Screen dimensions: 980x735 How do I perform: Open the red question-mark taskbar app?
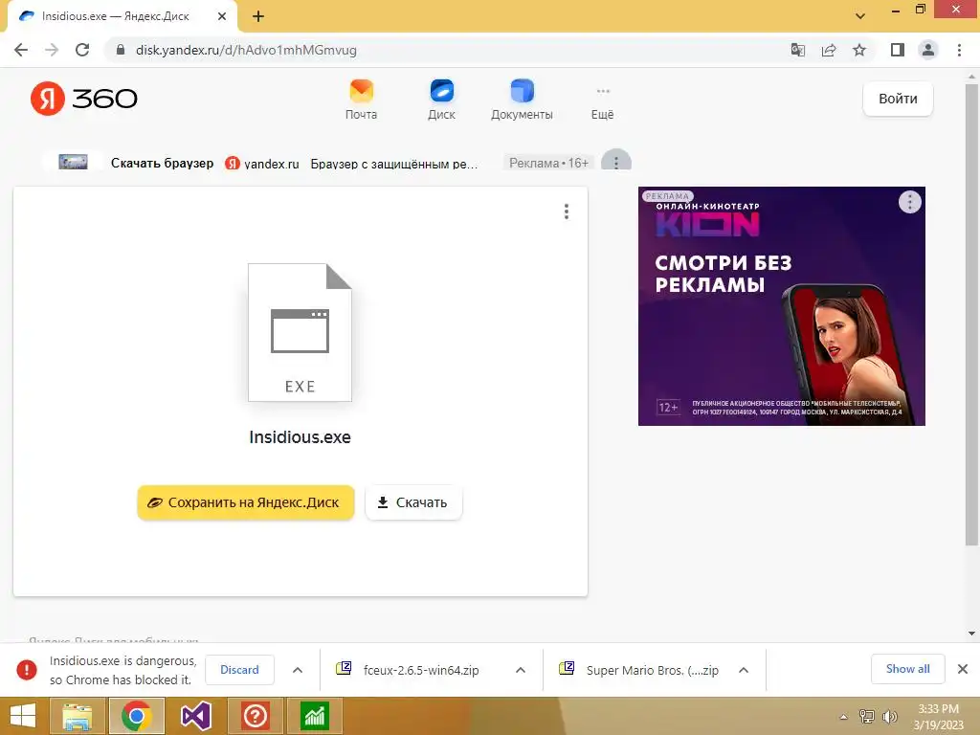click(255, 716)
